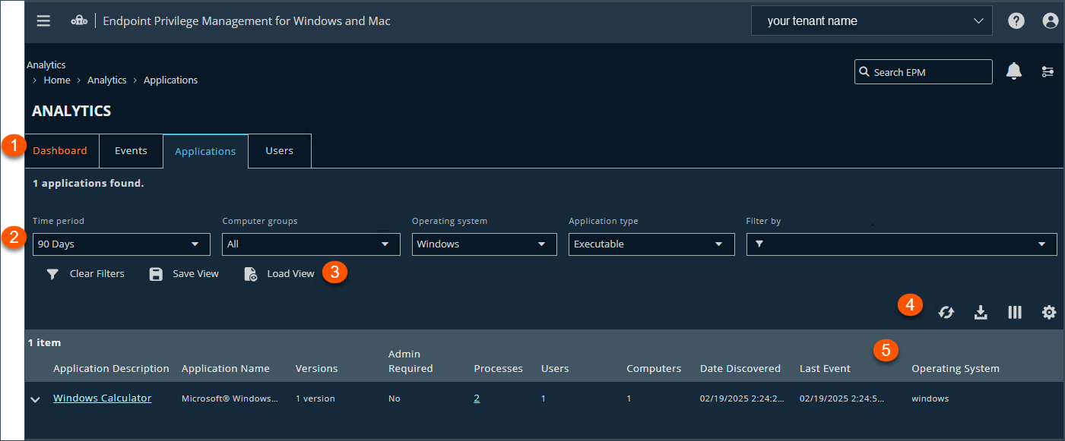Viewport: 1065px width, 441px height.
Task: Click the Load View button
Action: [x=279, y=274]
